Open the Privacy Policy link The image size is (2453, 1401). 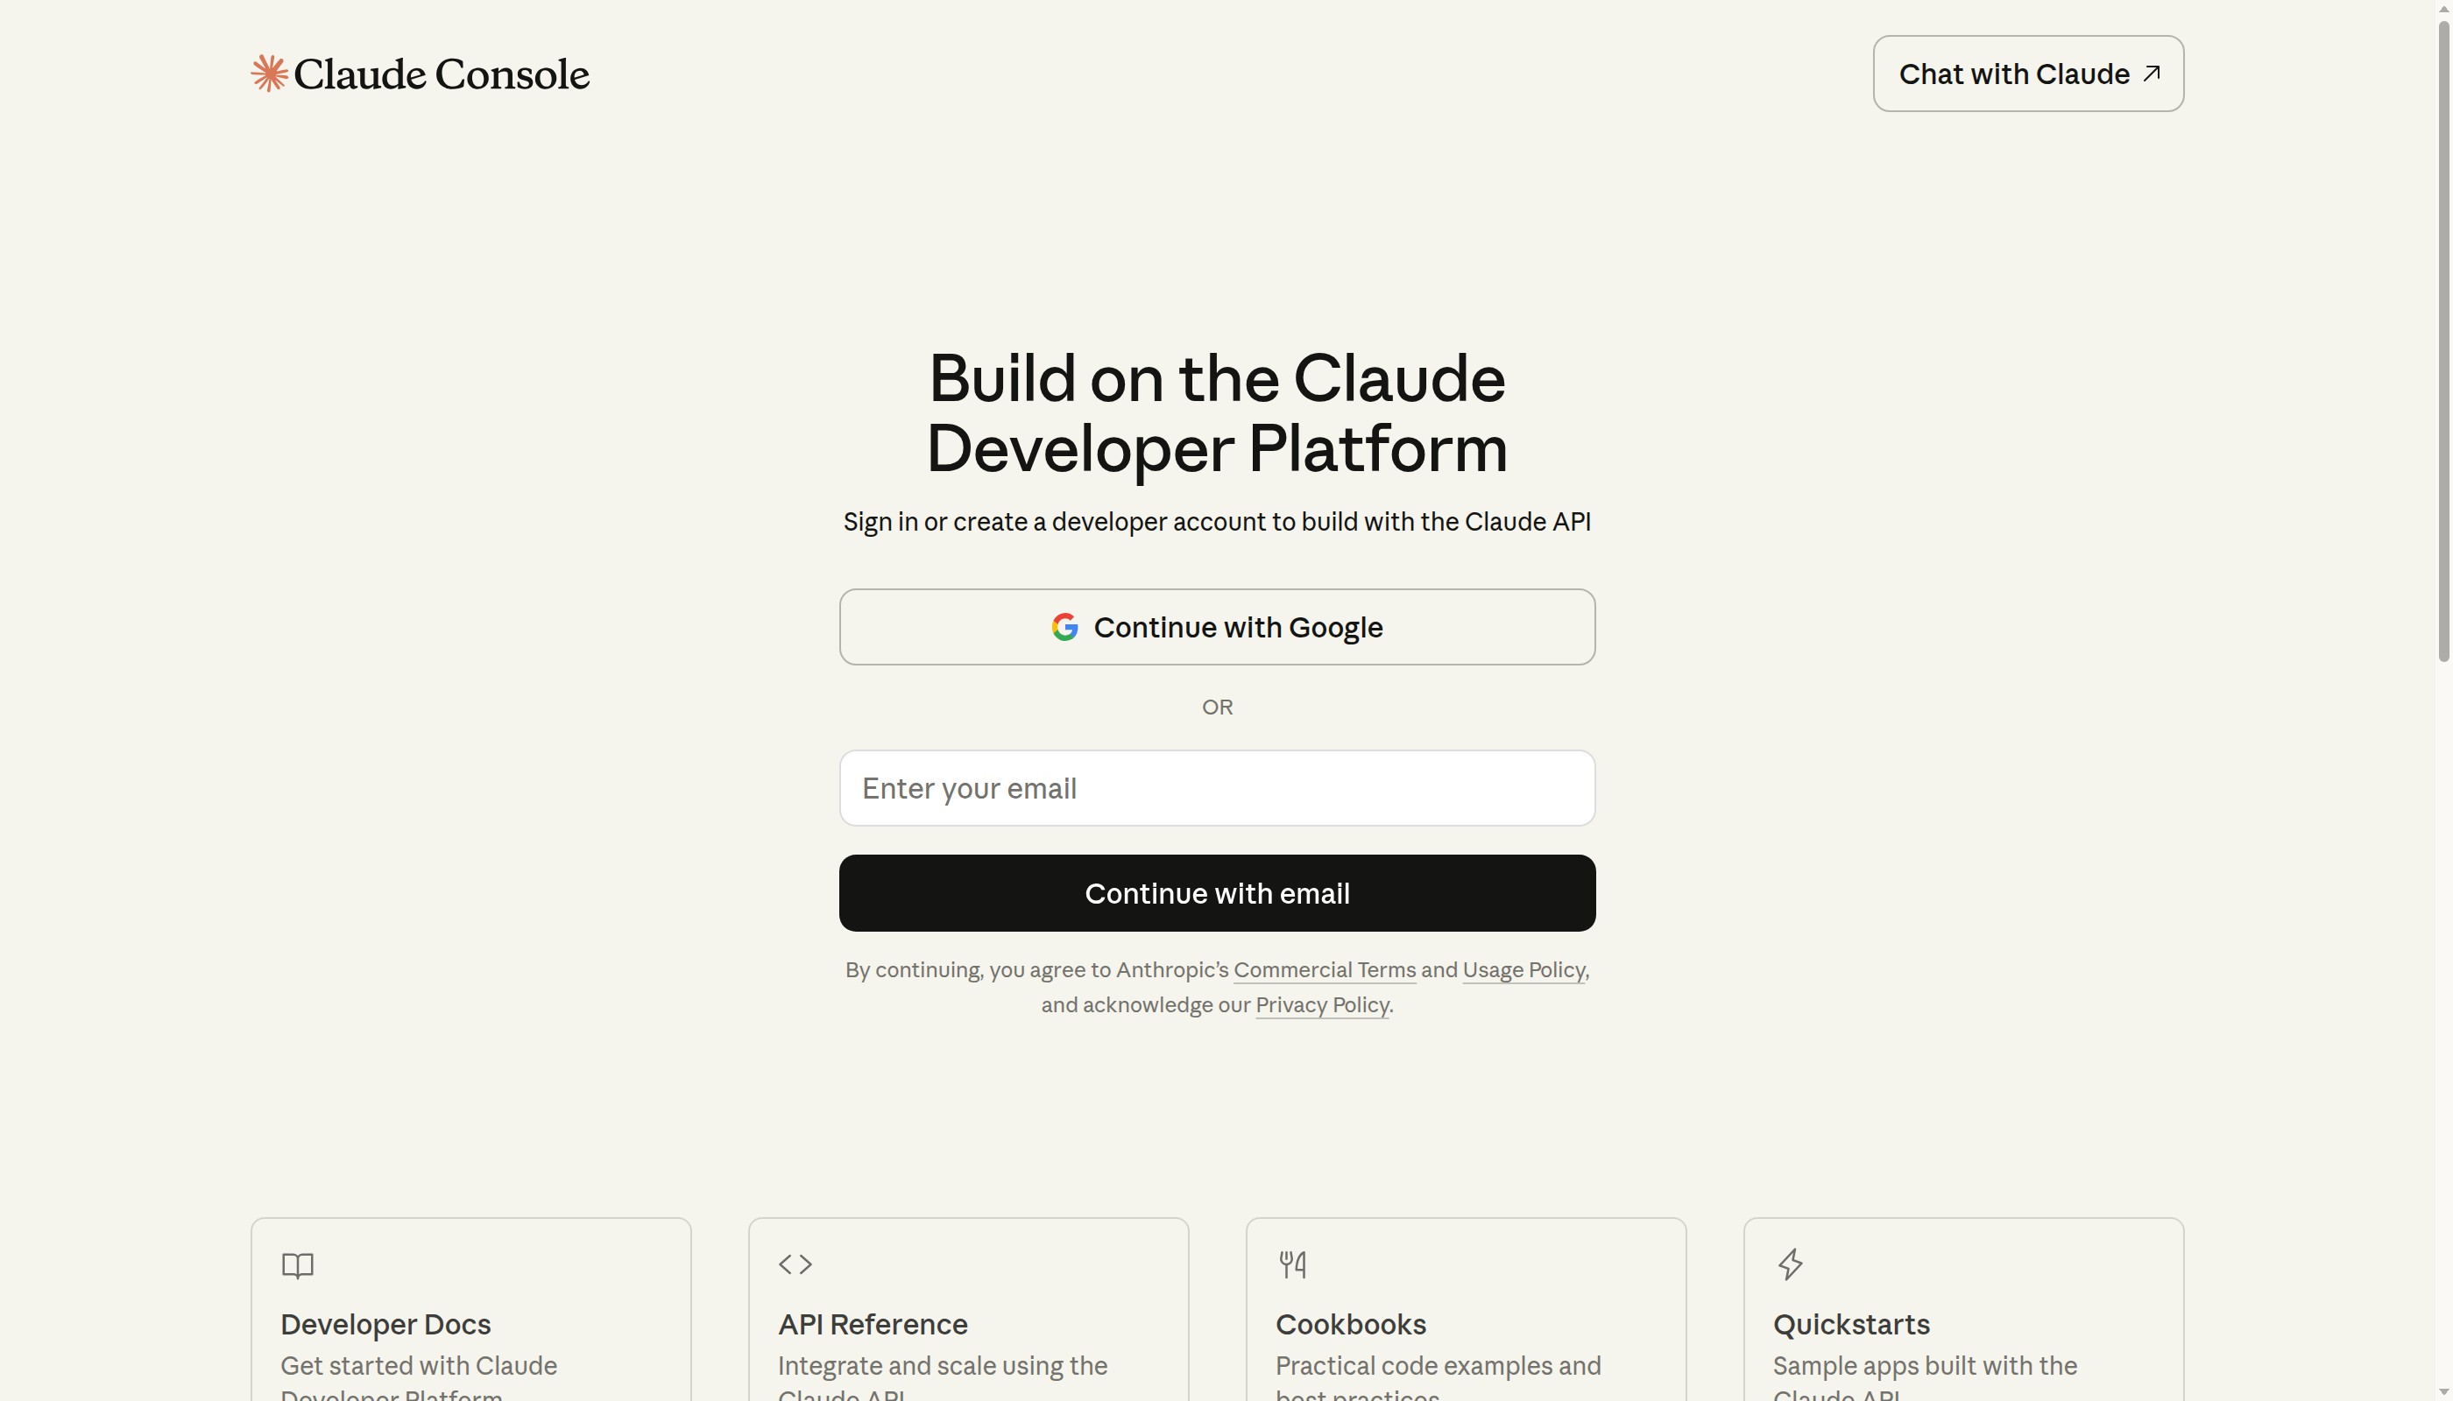pyautogui.click(x=1322, y=1004)
